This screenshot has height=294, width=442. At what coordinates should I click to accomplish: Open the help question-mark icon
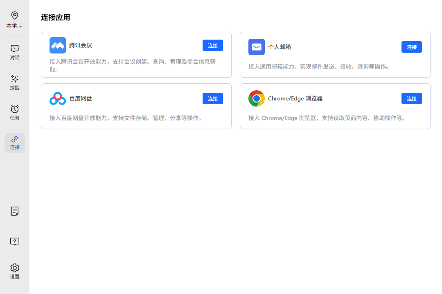coord(15,241)
